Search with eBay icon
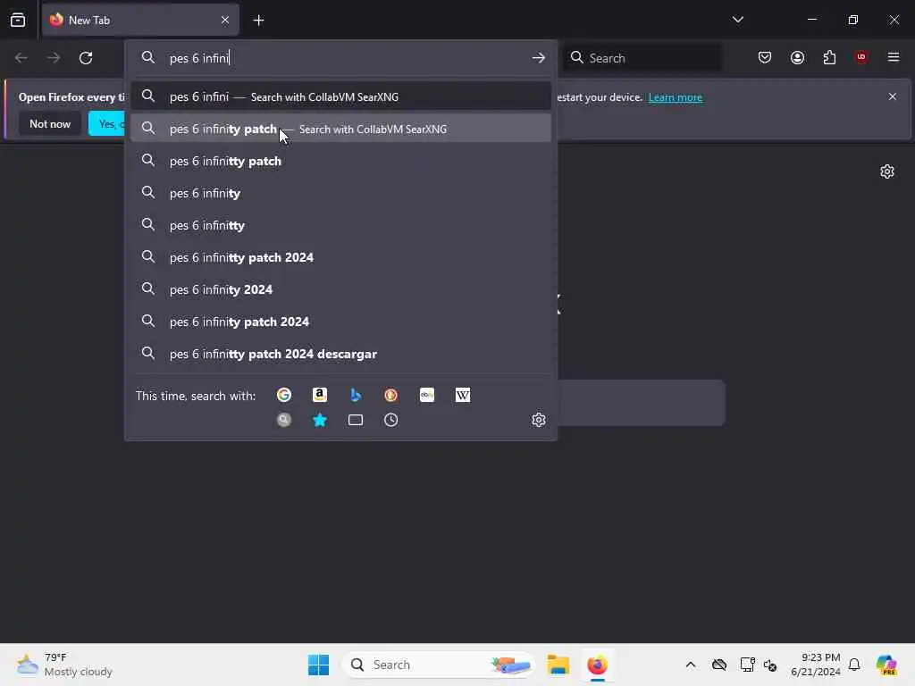This screenshot has height=686, width=915. coord(427,395)
